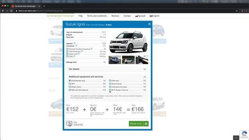Viewport: 249px width, 140px height.
Task: Check Child seat (one year) option
Action: (x=110, y=87)
